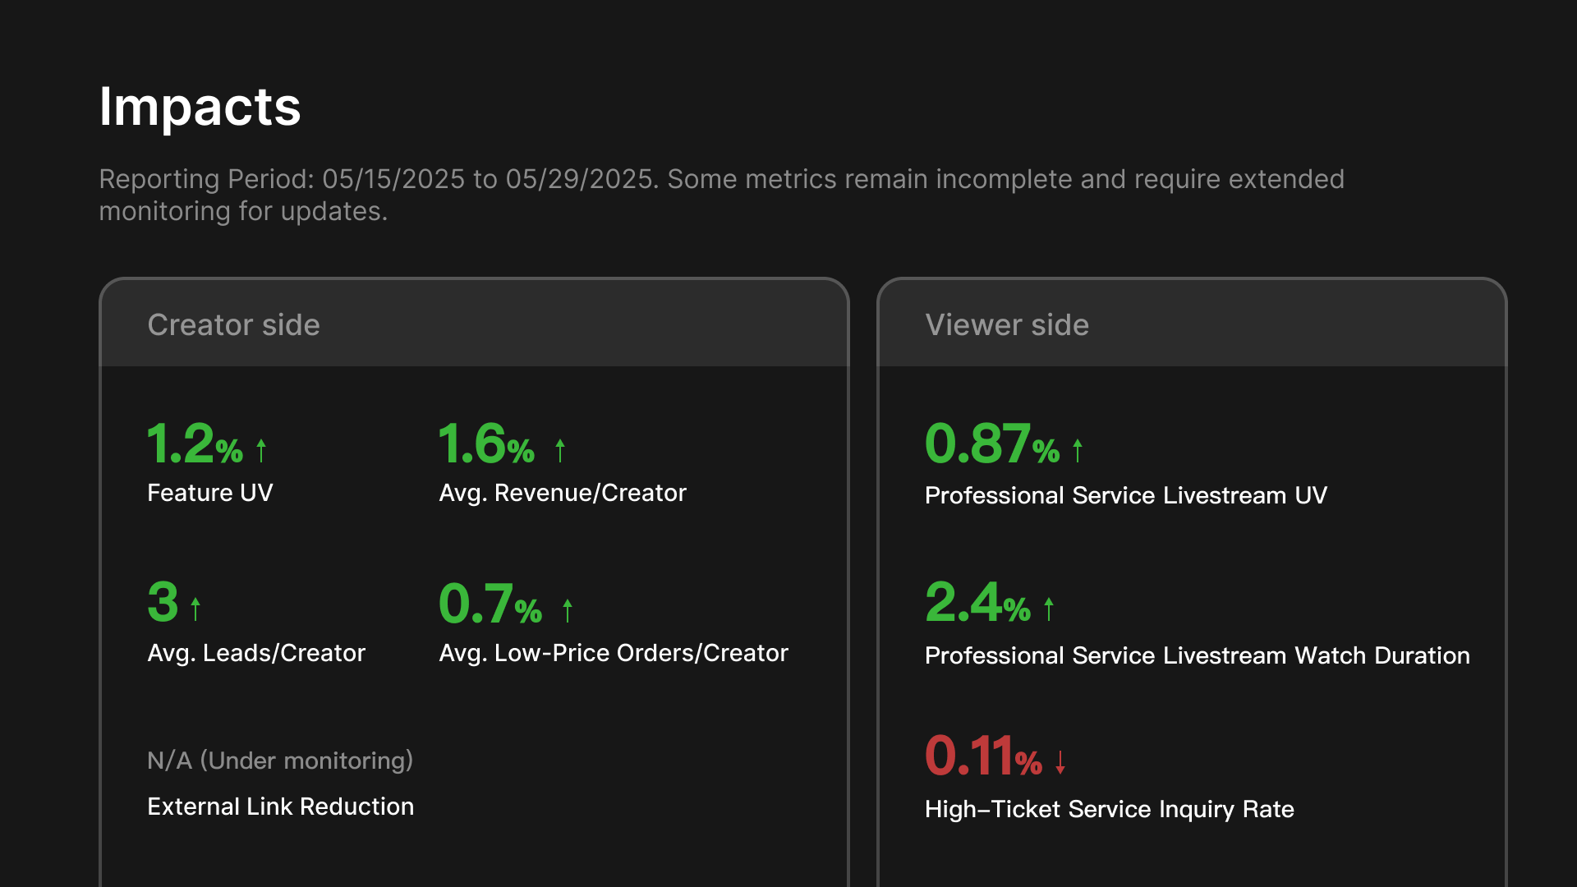
Task: Click up arrow next to 2.4%
Action: [1049, 609]
